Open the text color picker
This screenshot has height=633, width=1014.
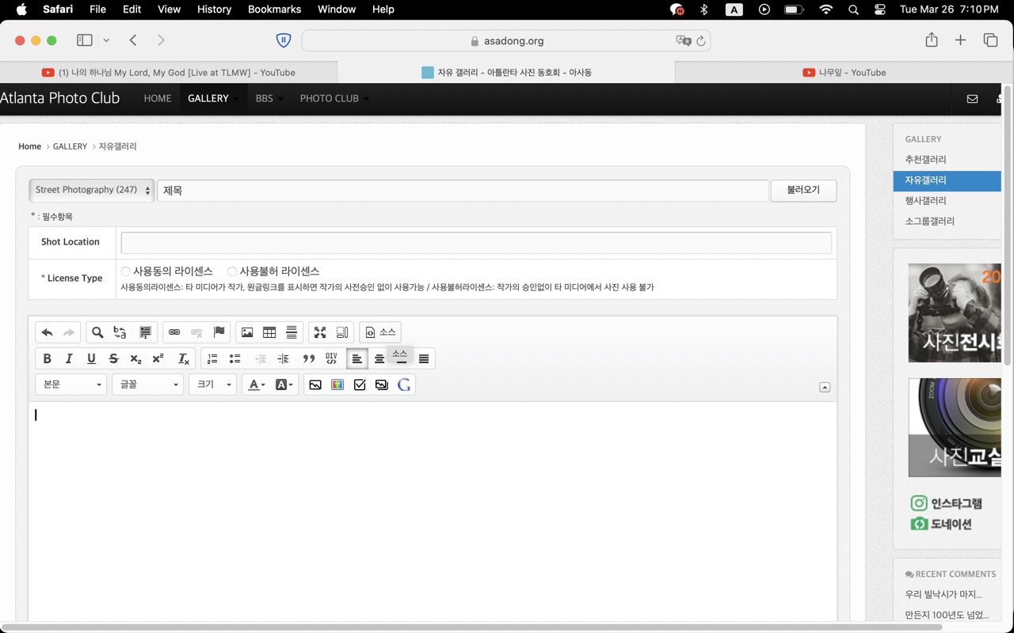(256, 385)
